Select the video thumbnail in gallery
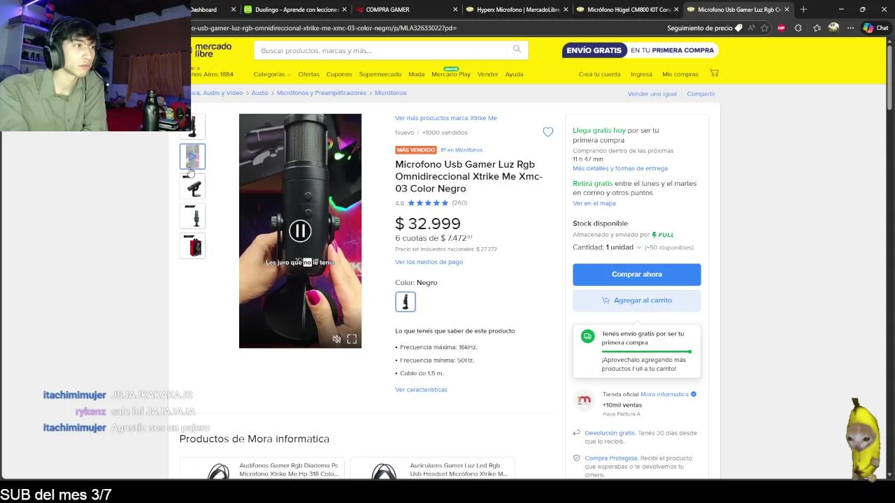Screen dimensions: 895x503 192,156
